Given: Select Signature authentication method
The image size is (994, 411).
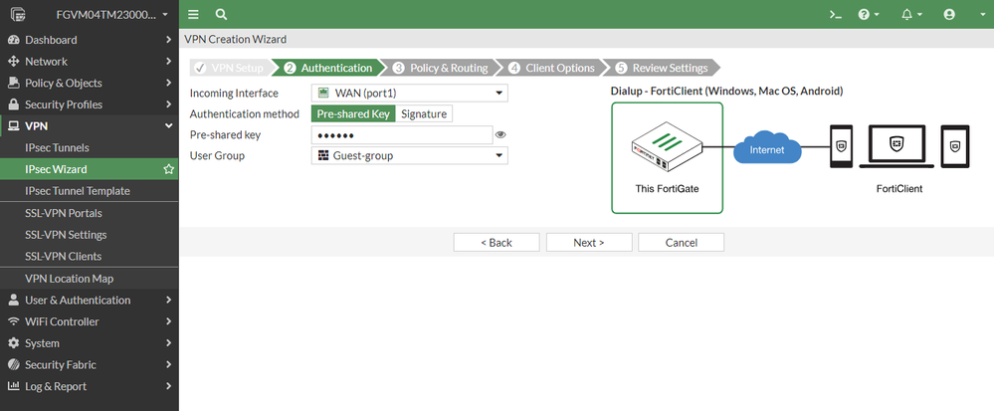Looking at the screenshot, I should click(424, 114).
